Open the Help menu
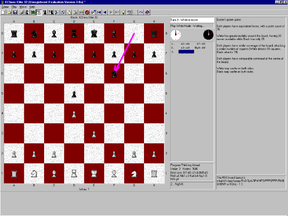Screen dimensions: 288x216 (32, 7)
